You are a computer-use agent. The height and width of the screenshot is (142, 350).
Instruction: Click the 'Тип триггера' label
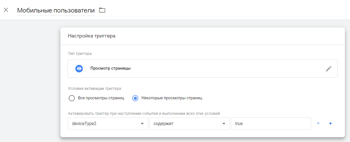80,54
